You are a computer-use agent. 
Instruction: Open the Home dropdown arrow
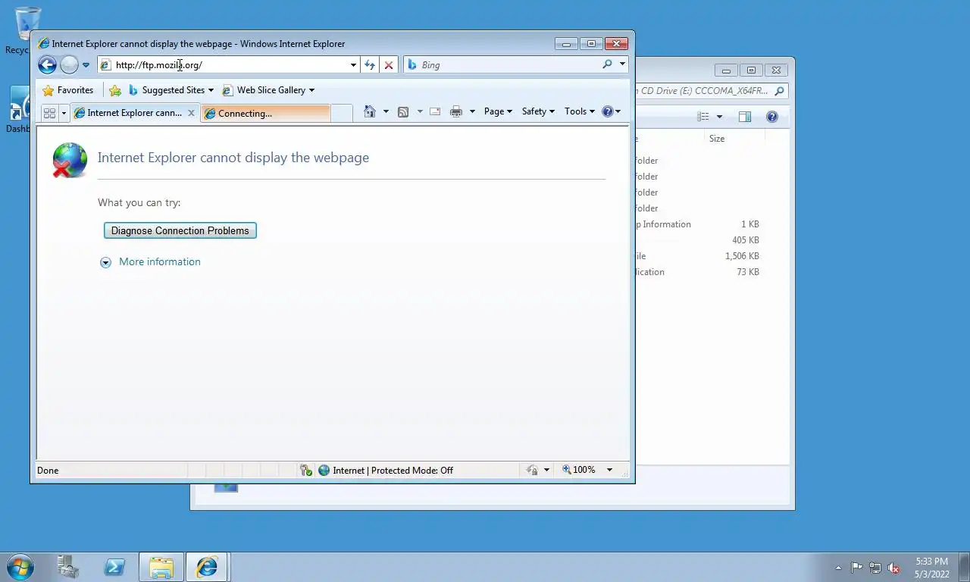[385, 111]
